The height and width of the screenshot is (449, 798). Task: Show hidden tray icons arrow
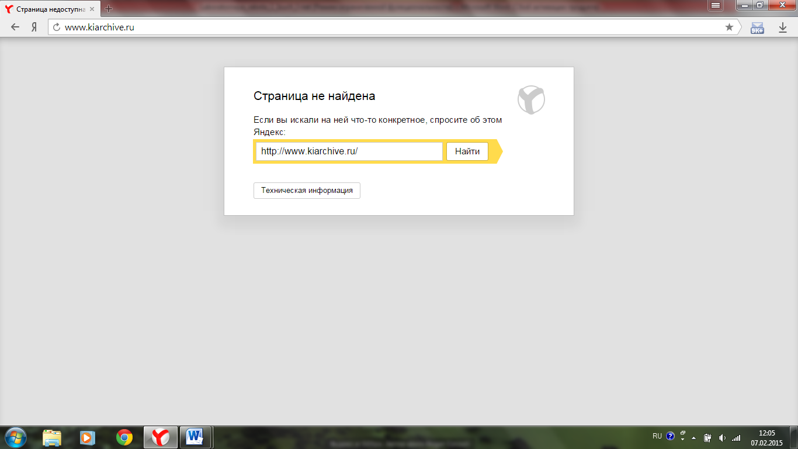[693, 437]
